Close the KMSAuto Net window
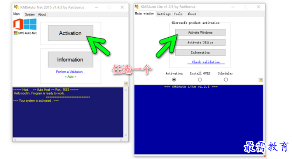292x159 pixels. [x=122, y=7]
